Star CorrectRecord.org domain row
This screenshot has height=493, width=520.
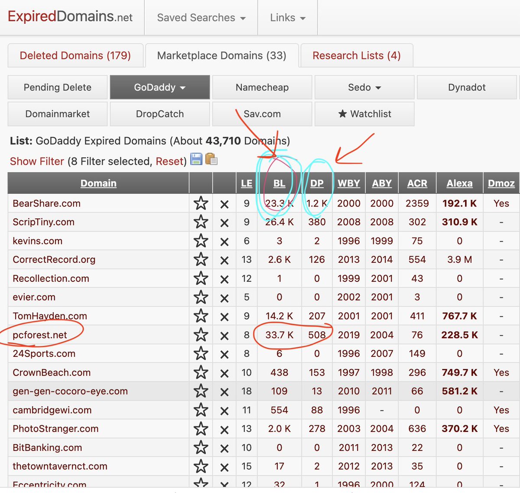(x=201, y=259)
